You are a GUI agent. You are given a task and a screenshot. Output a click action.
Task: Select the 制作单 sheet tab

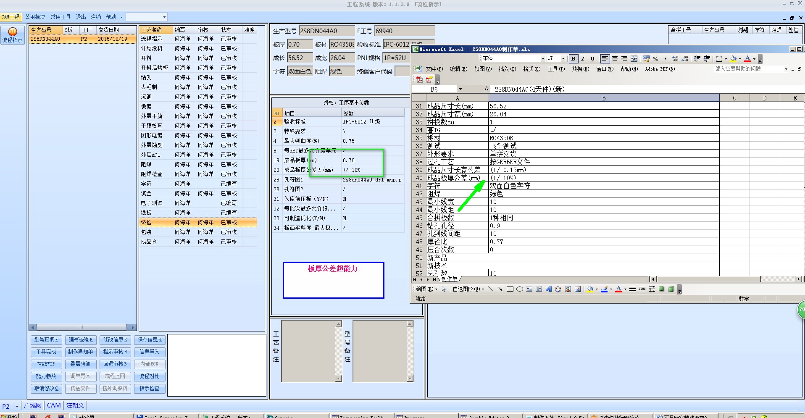tap(449, 279)
